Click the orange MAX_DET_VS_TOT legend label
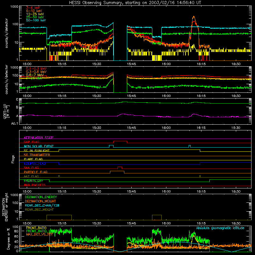The width and height of the screenshot is (255, 255). point(40,234)
